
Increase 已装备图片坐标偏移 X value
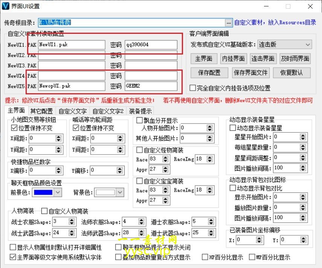pos(259,238)
